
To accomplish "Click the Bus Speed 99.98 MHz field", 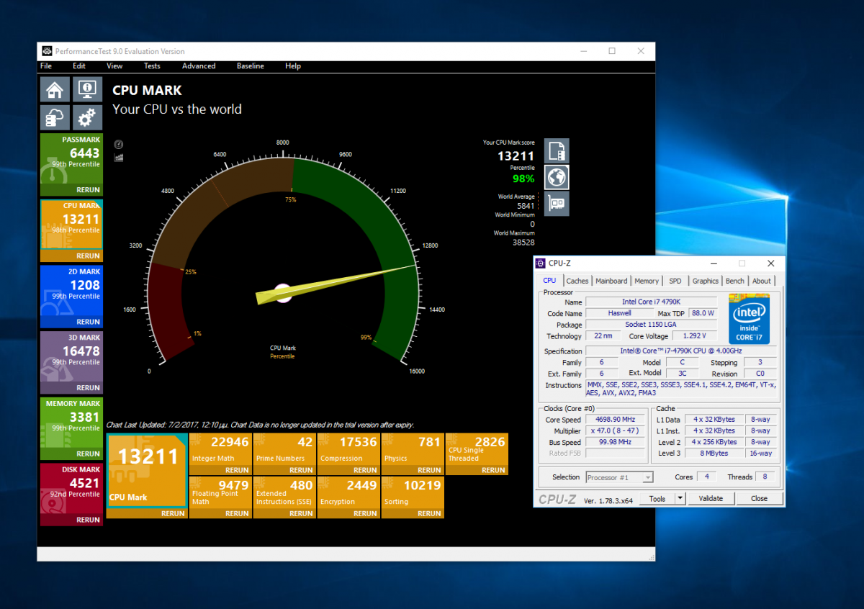I will point(614,442).
